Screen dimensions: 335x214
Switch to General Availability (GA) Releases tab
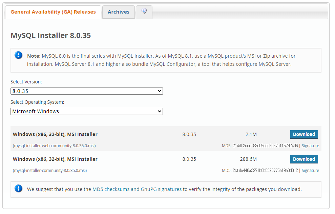[53, 12]
